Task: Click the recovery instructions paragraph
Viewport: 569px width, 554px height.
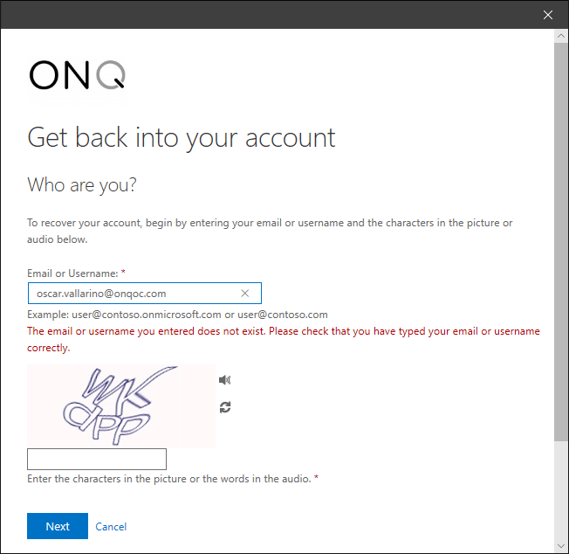Action: 270,231
